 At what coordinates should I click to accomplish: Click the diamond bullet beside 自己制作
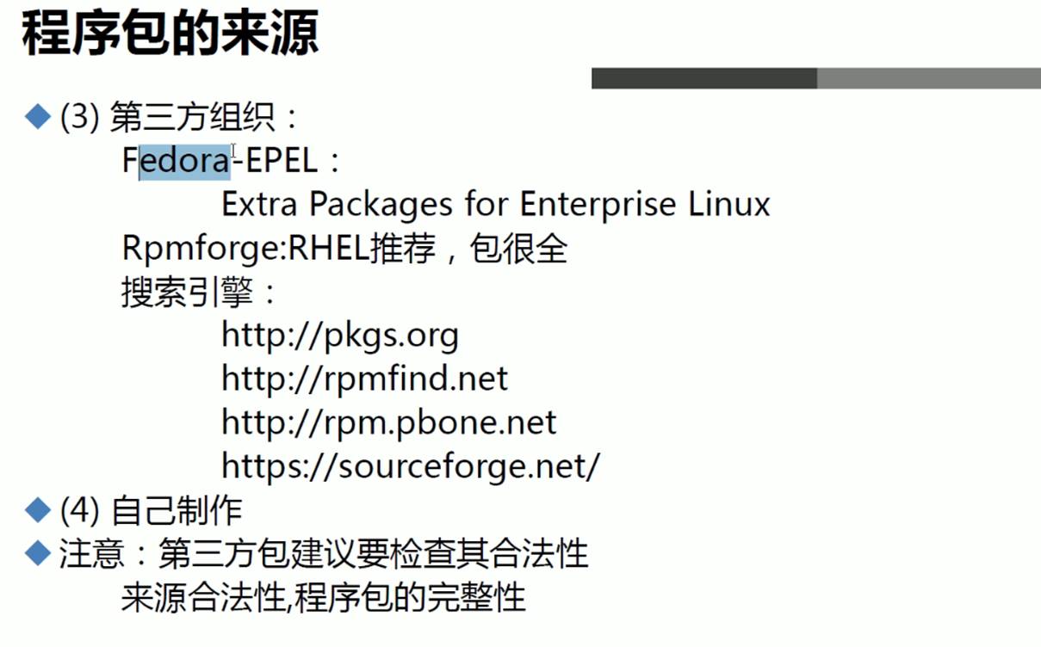point(38,510)
